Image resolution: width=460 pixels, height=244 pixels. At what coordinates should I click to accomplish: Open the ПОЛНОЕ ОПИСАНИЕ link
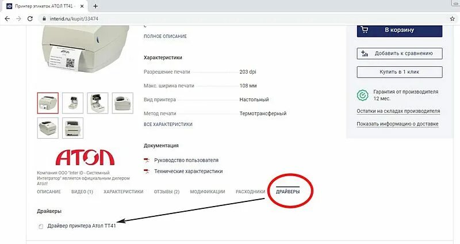(165, 36)
